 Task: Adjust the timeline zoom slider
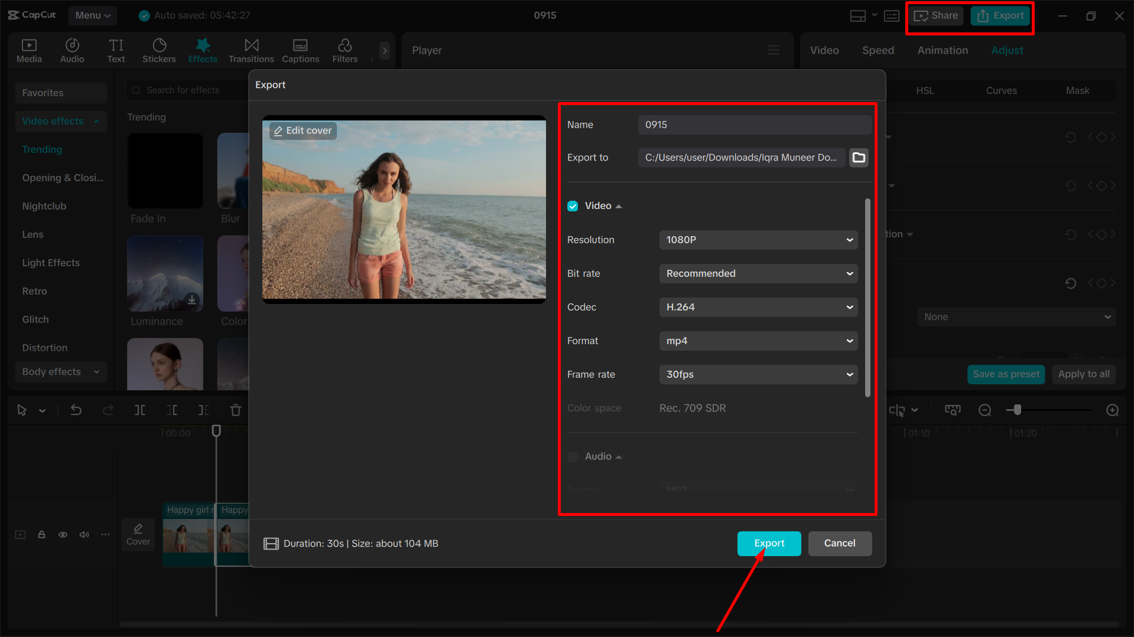[x=1016, y=409]
